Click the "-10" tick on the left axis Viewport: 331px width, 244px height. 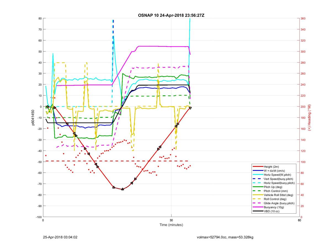39,118
